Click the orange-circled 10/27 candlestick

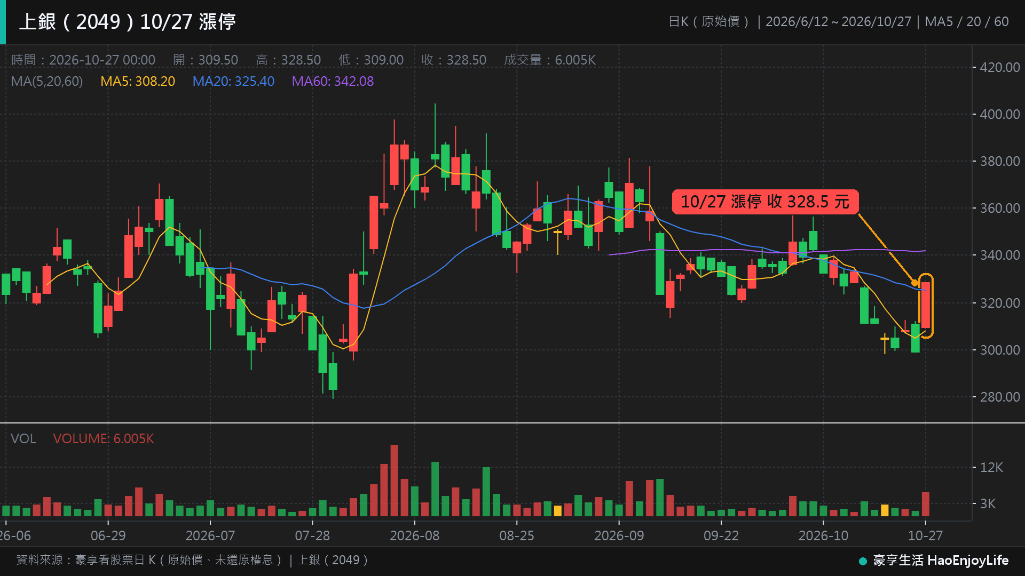[x=926, y=305]
